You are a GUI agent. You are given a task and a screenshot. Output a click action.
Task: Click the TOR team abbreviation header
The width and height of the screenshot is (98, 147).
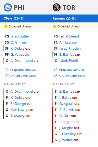click(x=69, y=7)
